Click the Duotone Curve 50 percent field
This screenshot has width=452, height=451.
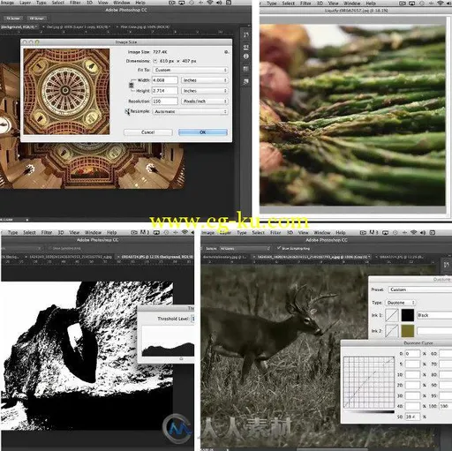point(412,417)
